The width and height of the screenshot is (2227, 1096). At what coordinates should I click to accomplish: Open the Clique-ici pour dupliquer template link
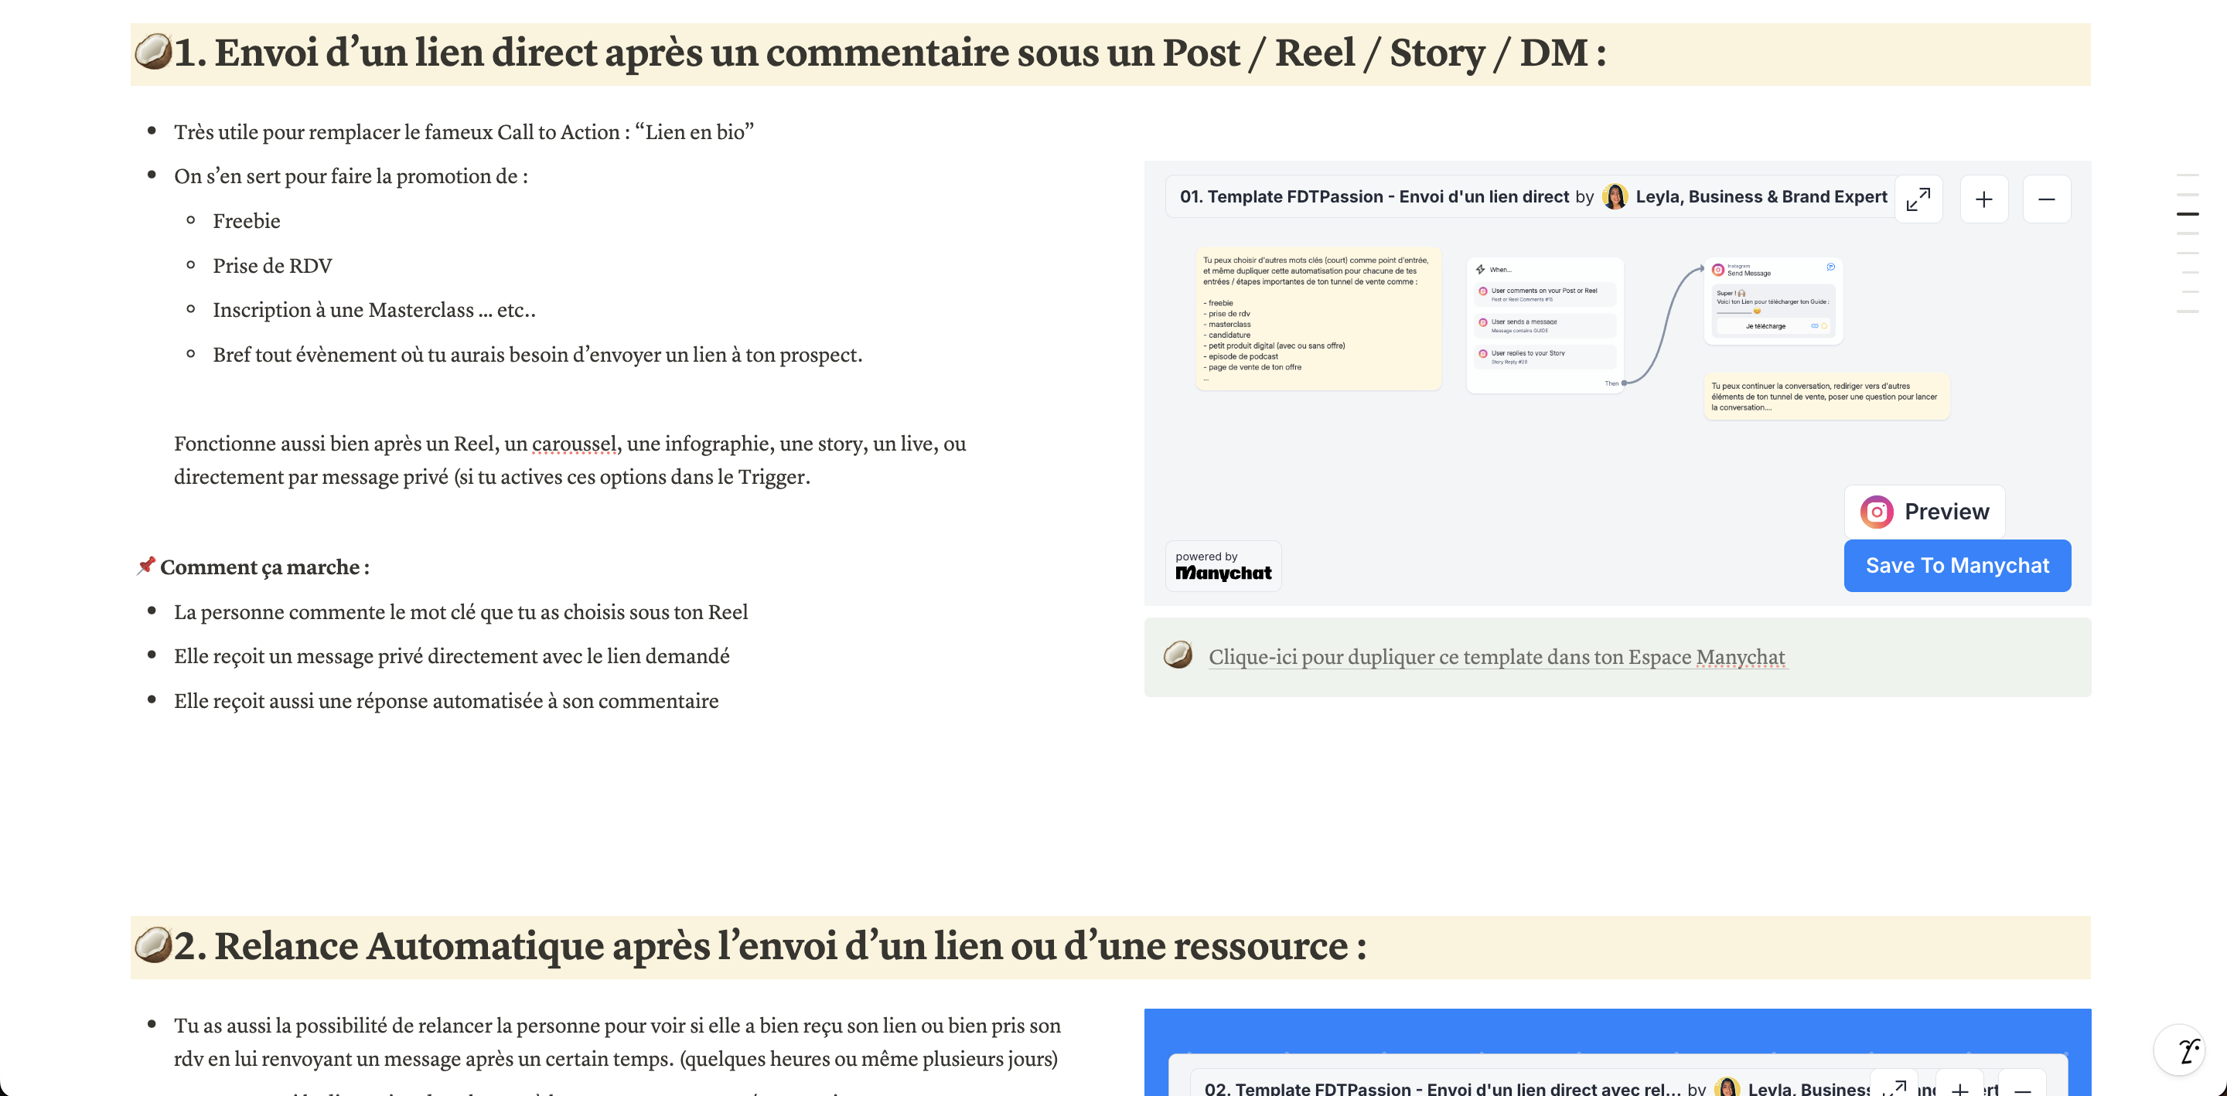(x=1495, y=657)
